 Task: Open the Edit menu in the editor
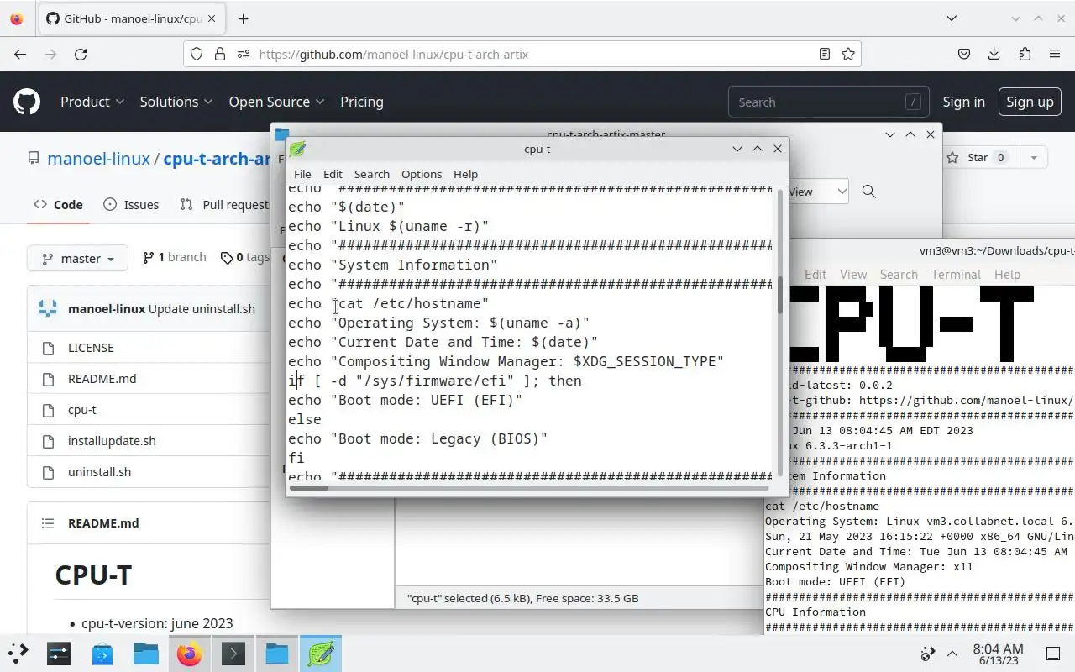click(x=333, y=174)
